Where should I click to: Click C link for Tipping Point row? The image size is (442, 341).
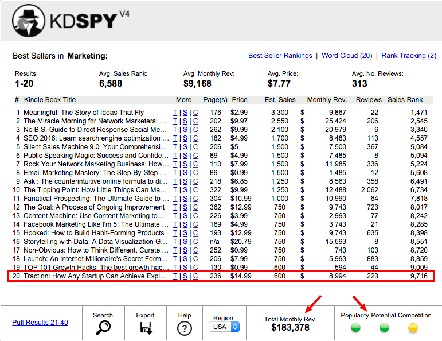[195, 190]
